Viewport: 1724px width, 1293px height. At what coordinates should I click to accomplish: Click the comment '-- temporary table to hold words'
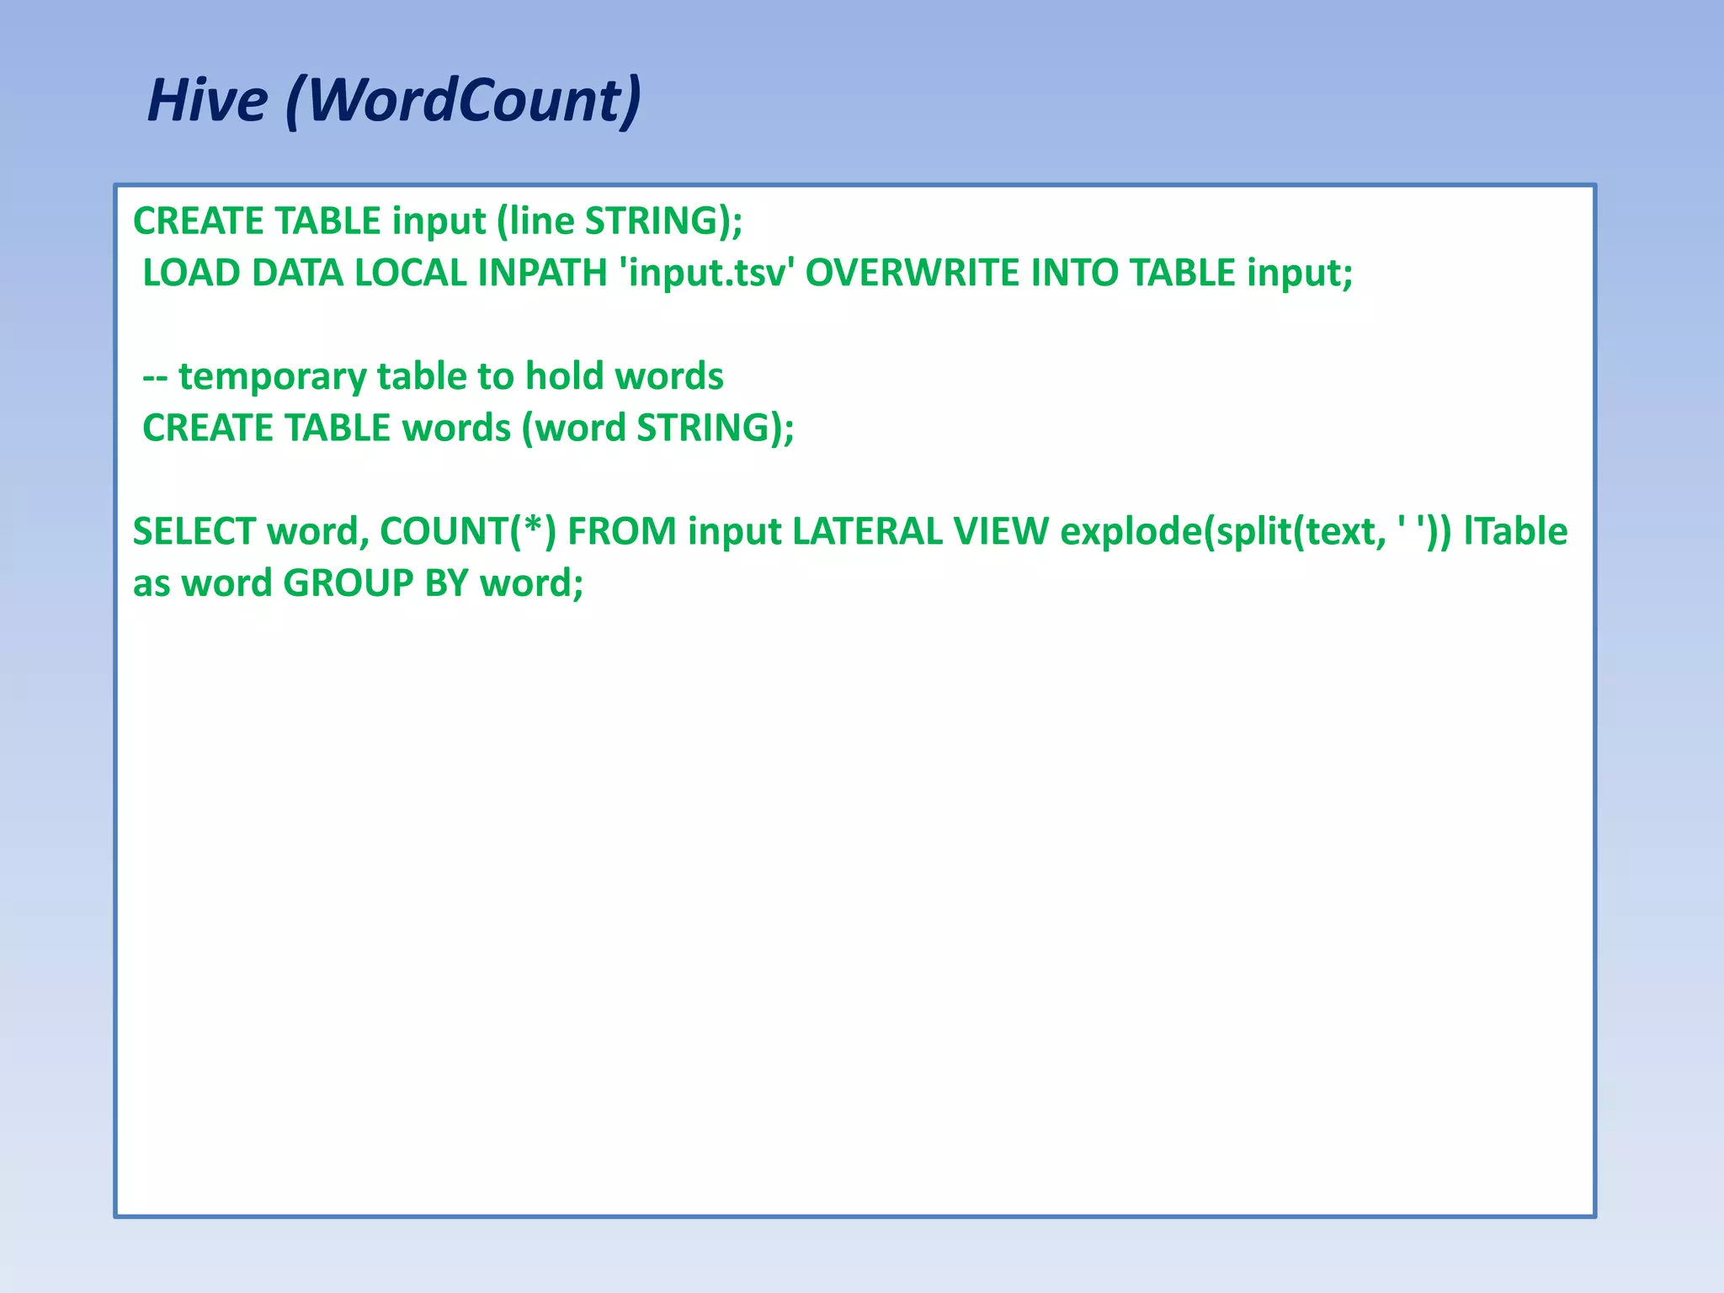coord(433,376)
